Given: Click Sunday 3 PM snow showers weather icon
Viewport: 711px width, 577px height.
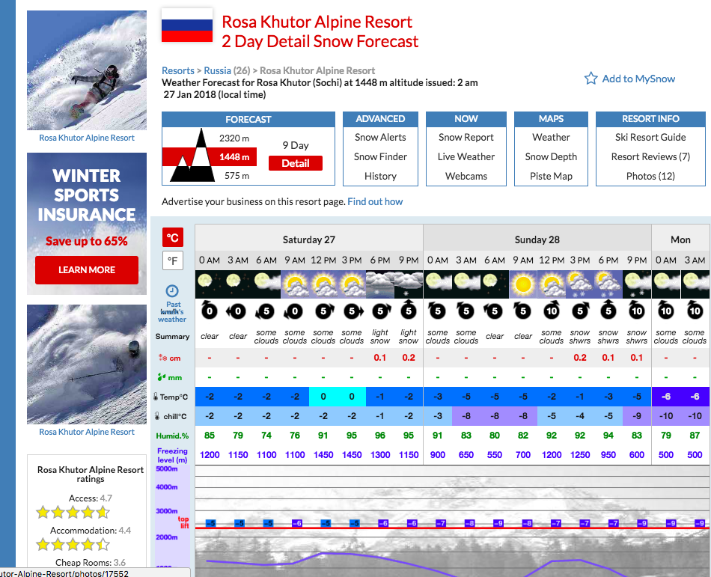Looking at the screenshot, I should 580,284.
